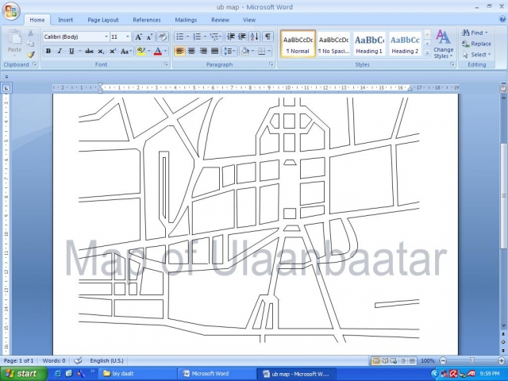Open the References tab
The width and height of the screenshot is (508, 381).
coord(147,20)
